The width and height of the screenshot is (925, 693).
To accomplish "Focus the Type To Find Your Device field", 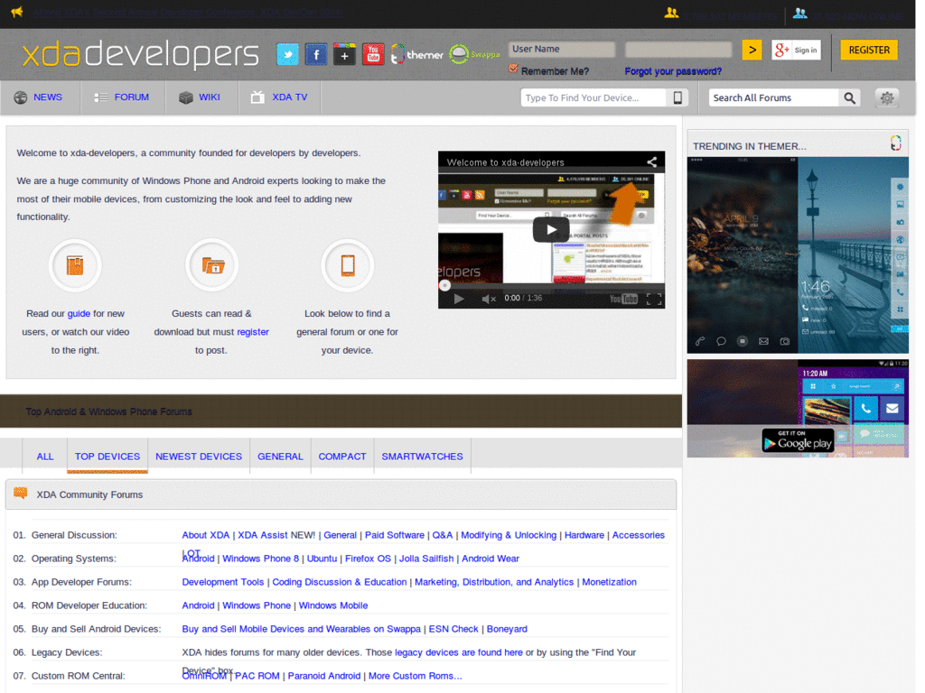I will point(593,97).
